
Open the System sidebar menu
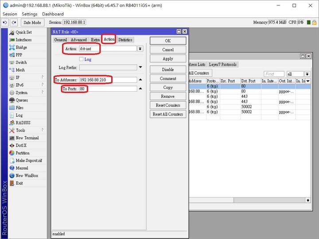coord(27,93)
